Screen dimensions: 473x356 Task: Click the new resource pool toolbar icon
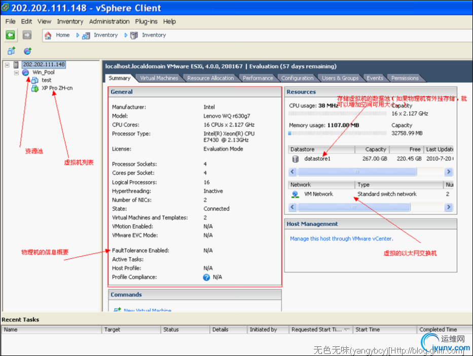pos(27,51)
